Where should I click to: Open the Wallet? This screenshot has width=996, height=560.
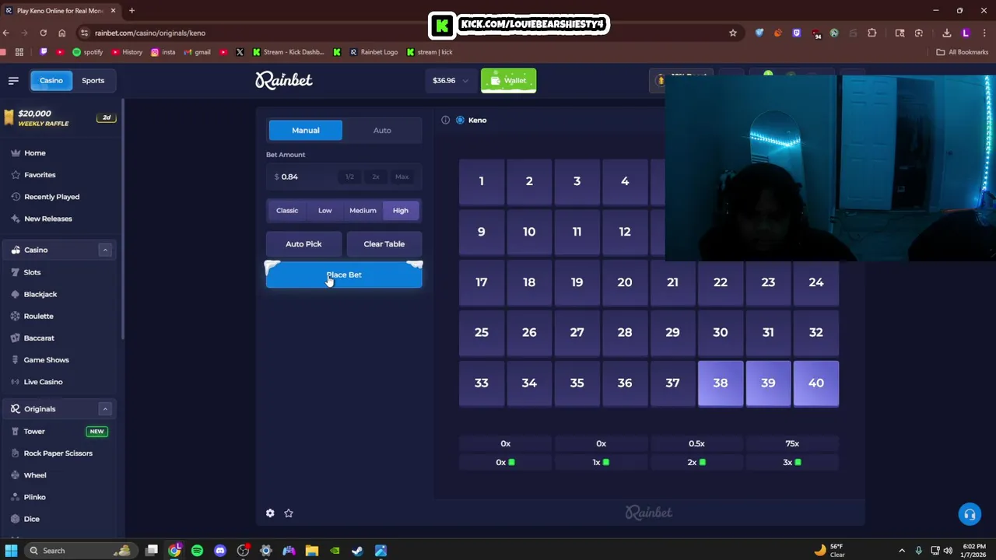tap(508, 80)
